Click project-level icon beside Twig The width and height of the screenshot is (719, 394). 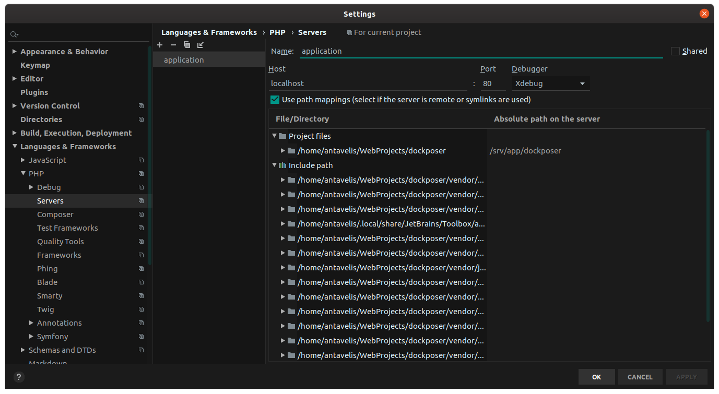coord(141,309)
